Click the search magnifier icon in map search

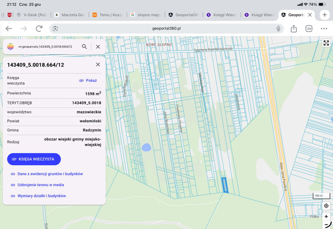pos(84,47)
